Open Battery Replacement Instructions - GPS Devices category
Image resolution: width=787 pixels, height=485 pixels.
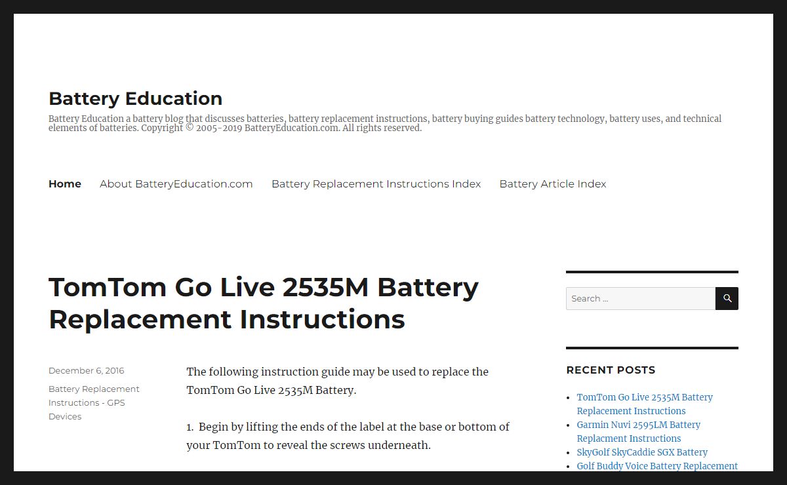[94, 402]
